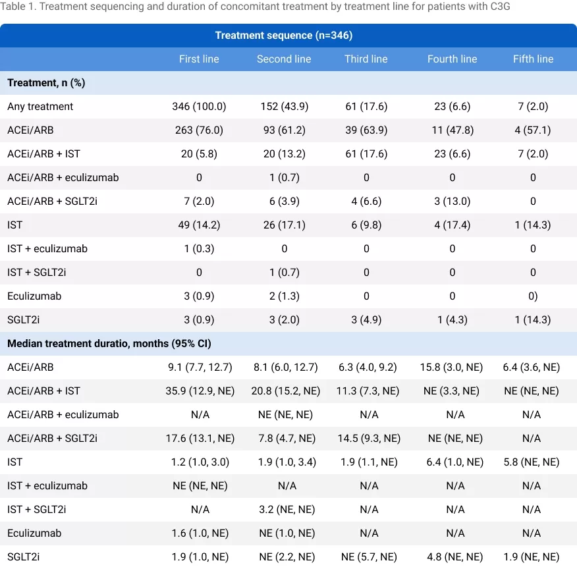Click the 'Treatment, n (%)' section heading

[x=46, y=83]
